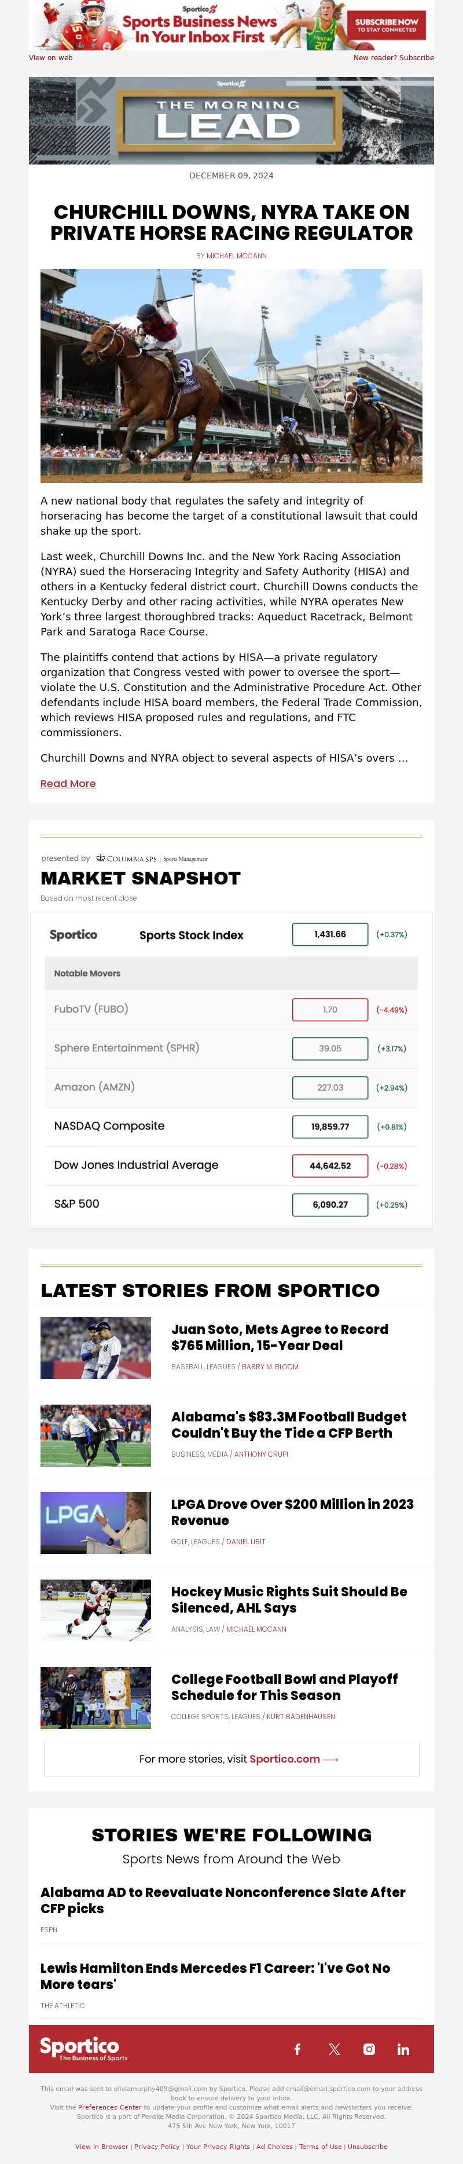The image size is (463, 2164).
Task: Click The Morning Lead header banner
Action: click(231, 121)
